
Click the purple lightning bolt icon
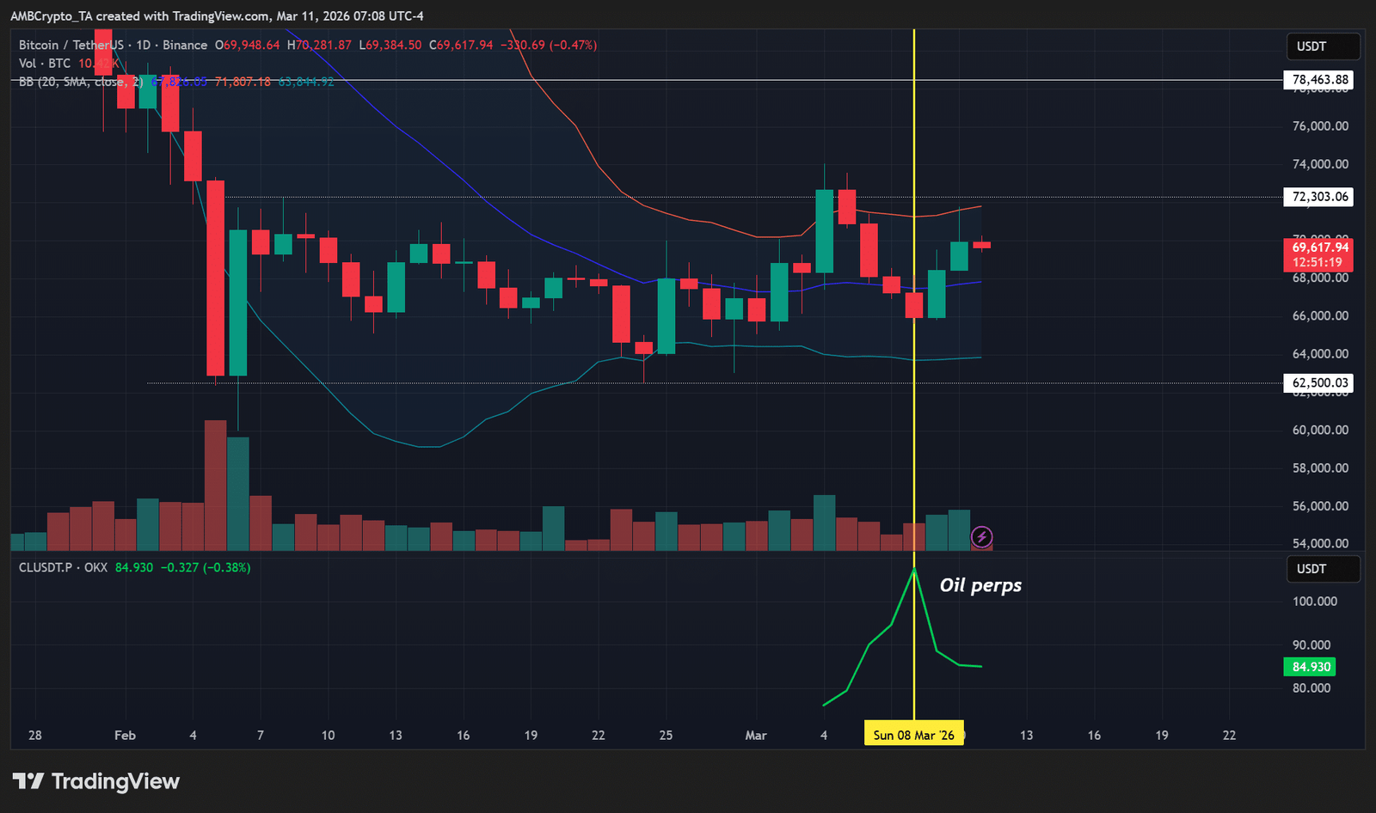point(981,538)
